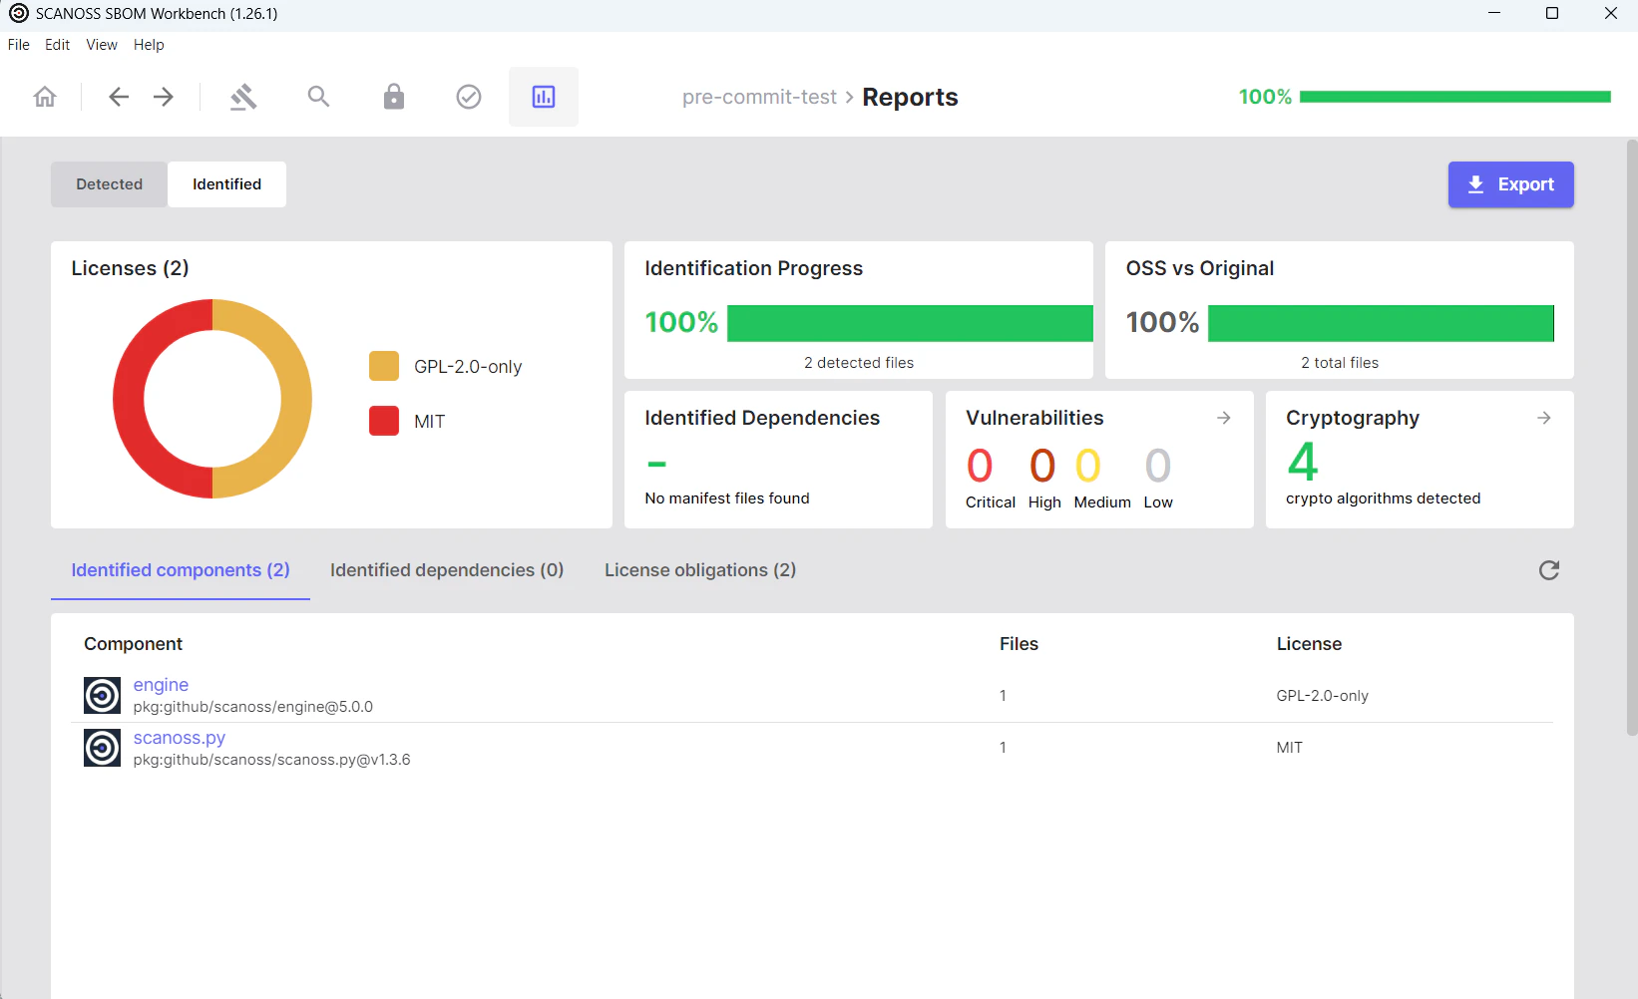The width and height of the screenshot is (1638, 999).
Task: Go to the home screen icon
Action: coord(45,97)
